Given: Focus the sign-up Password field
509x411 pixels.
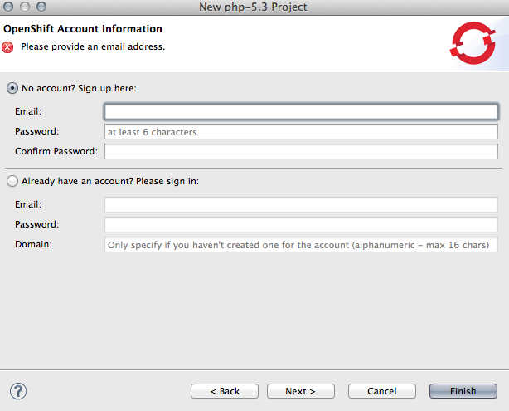Looking at the screenshot, I should click(x=300, y=131).
